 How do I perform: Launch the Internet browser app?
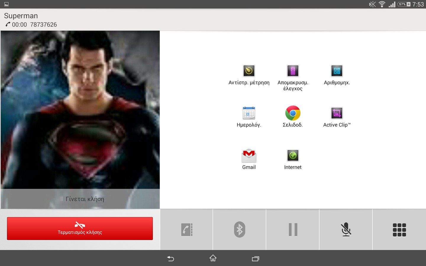(x=293, y=159)
